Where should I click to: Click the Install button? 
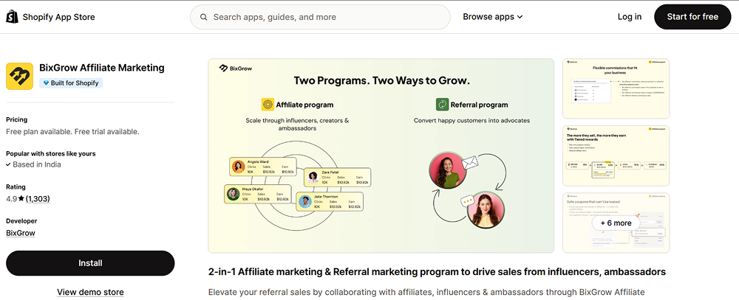pos(90,263)
